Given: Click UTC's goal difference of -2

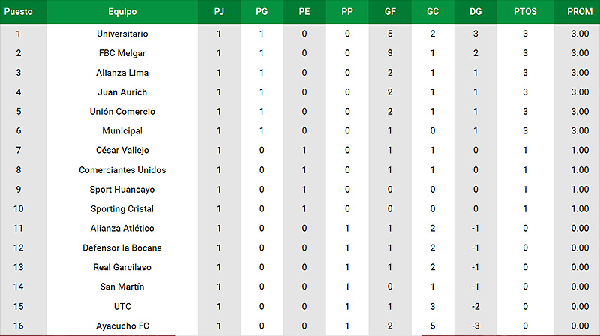Looking at the screenshot, I should (x=475, y=306).
